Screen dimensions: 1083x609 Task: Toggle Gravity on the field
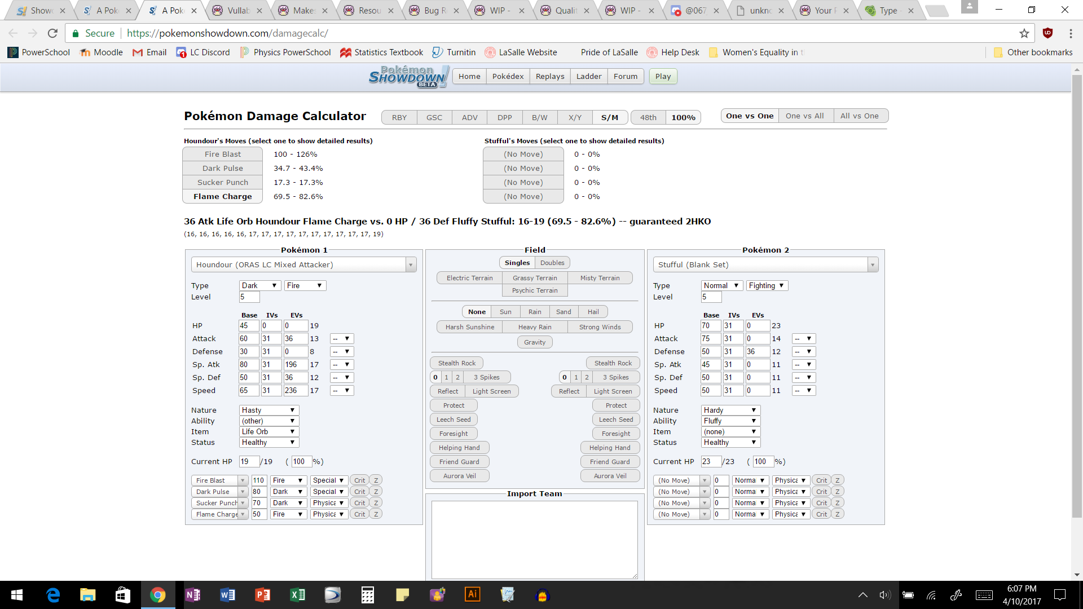(535, 342)
